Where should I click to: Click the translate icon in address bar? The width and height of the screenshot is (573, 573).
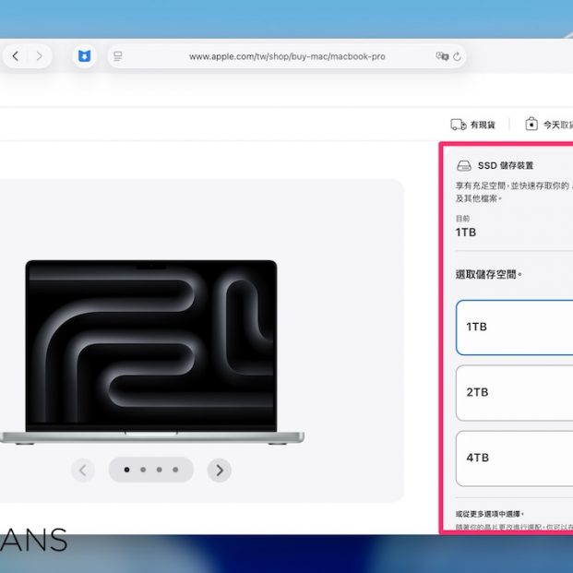441,56
